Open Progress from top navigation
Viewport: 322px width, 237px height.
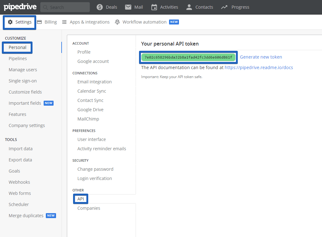[x=240, y=7]
